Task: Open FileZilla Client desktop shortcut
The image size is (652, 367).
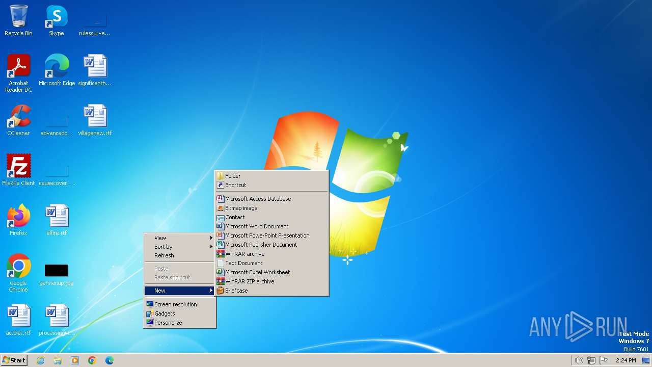Action: click(x=18, y=170)
